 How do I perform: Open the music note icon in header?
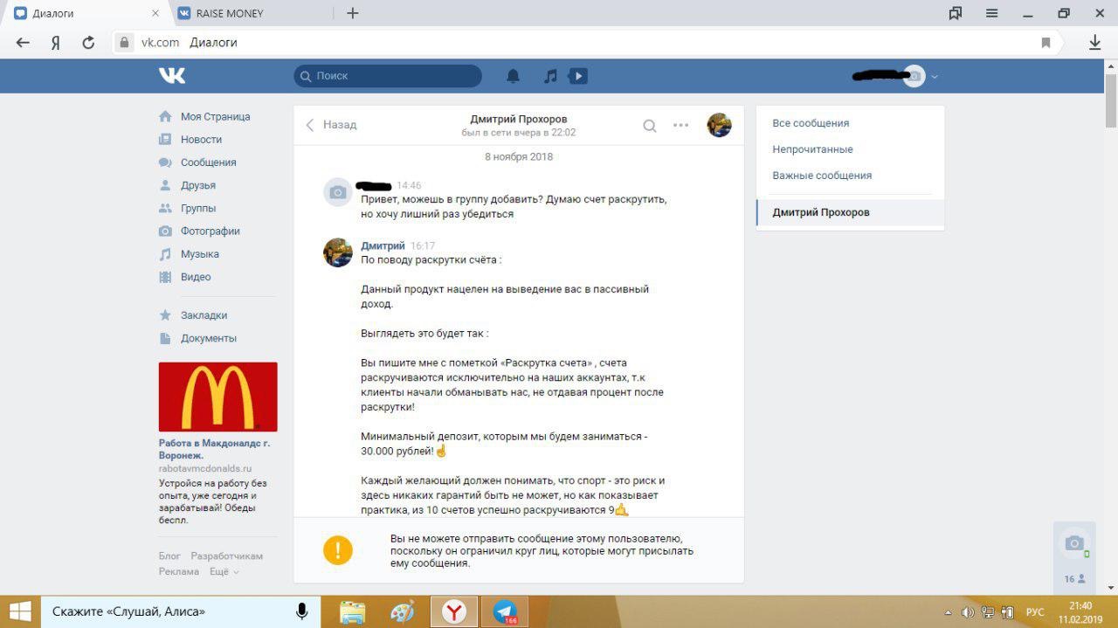pos(550,76)
